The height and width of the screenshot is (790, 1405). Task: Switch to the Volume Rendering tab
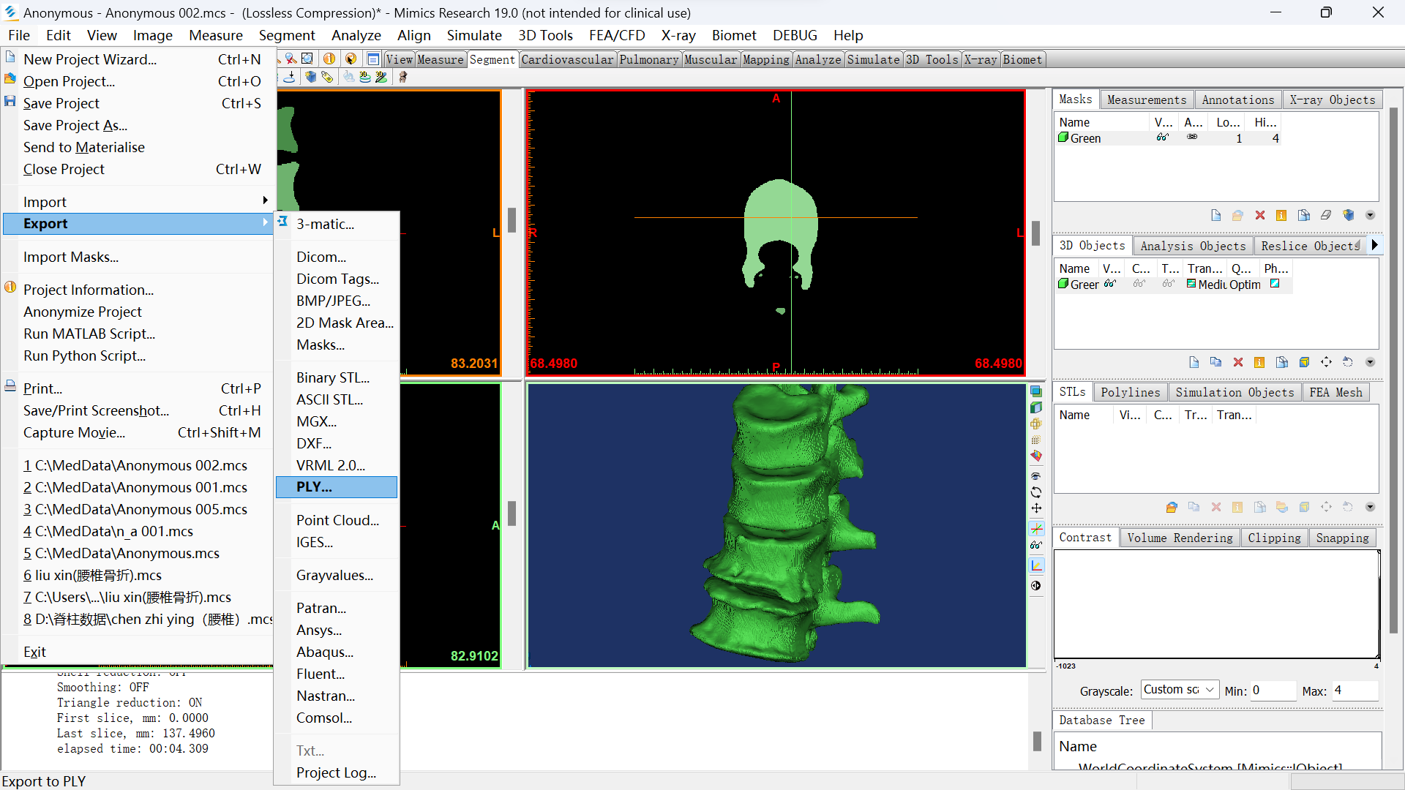1179,538
